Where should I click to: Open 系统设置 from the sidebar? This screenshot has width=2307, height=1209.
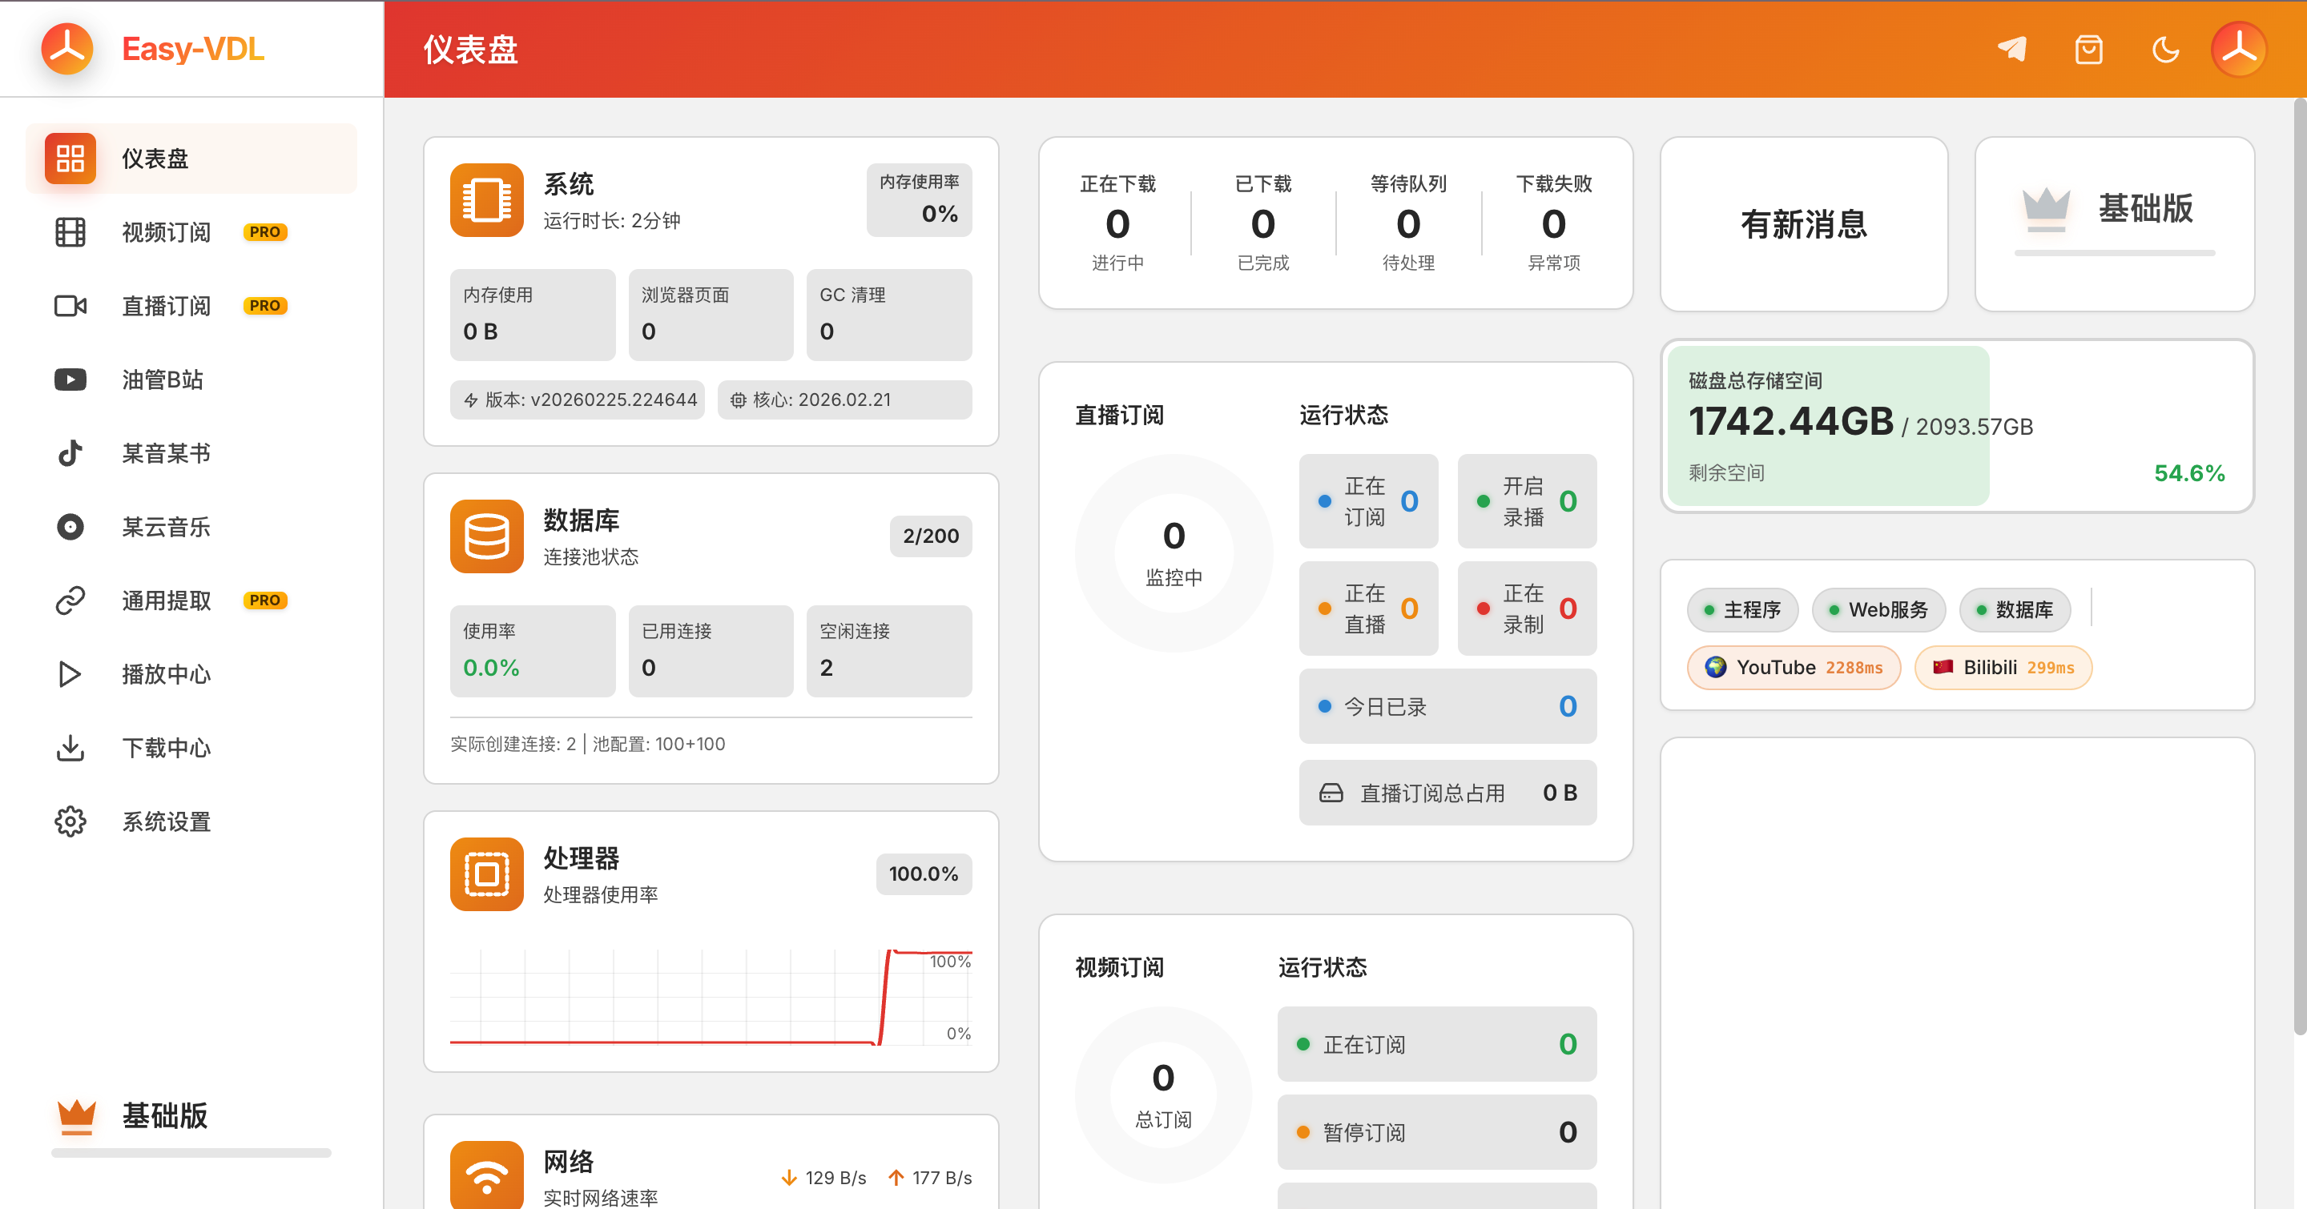coord(167,821)
